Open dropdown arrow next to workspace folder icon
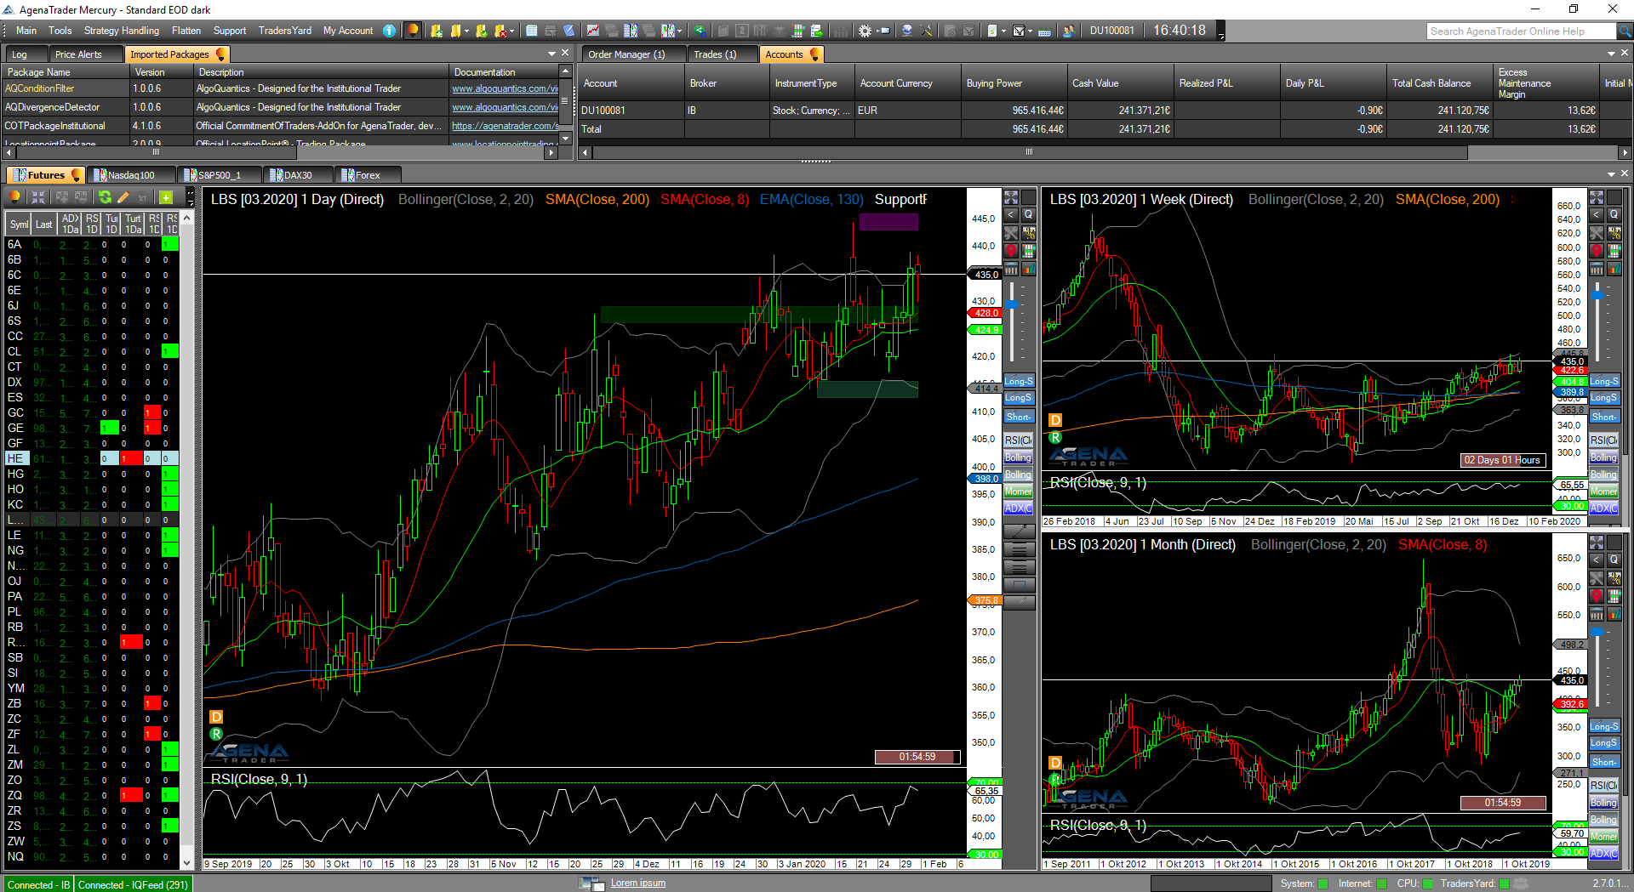1634x892 pixels. [x=467, y=31]
